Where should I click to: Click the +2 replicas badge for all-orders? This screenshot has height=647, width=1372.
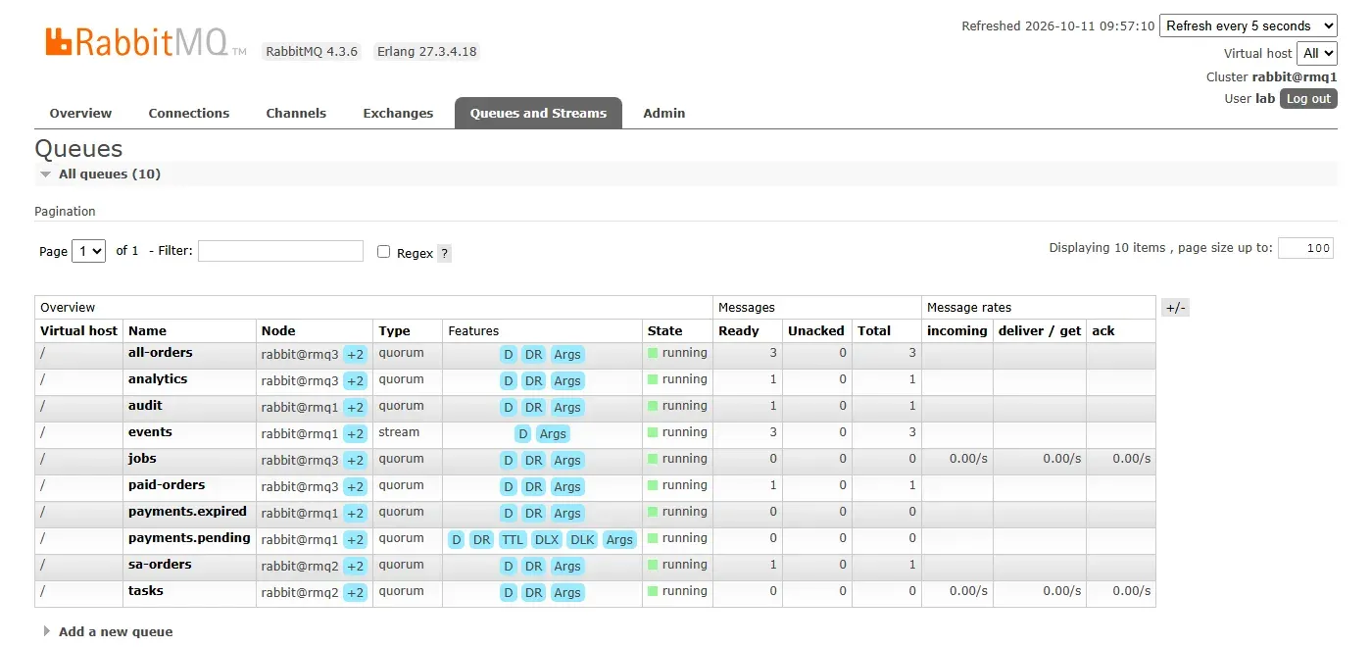355,354
